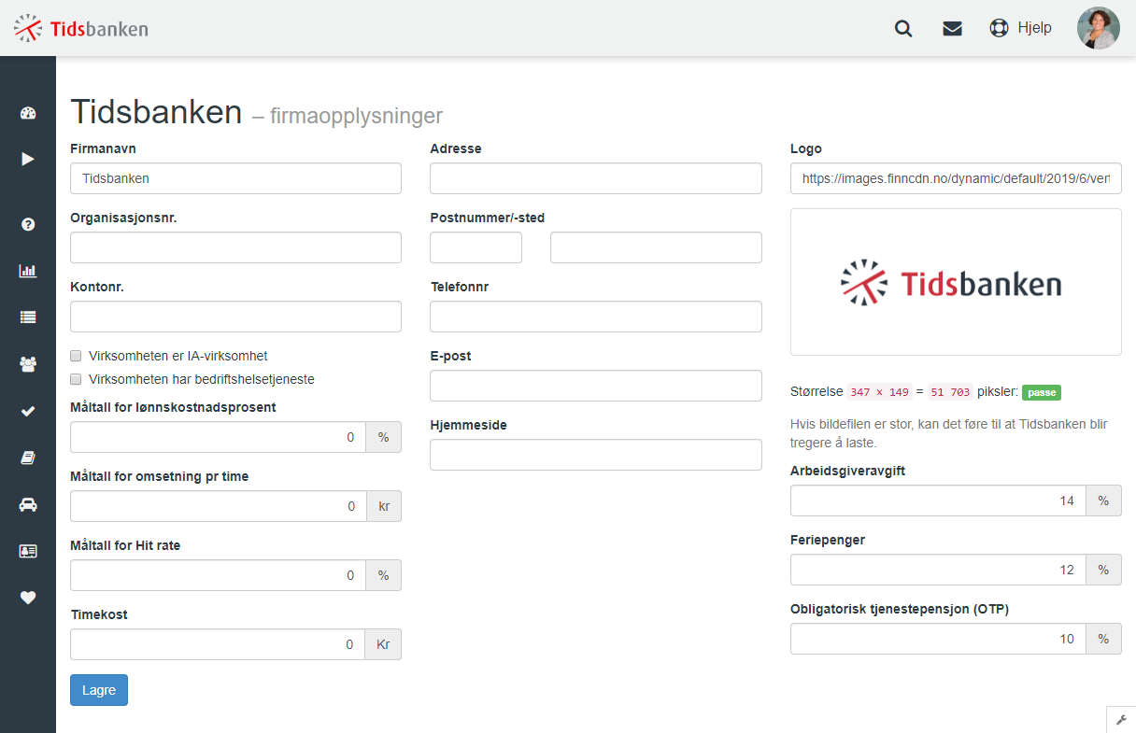Focus the Måltall for lønnskostnadsprosent field

218,437
